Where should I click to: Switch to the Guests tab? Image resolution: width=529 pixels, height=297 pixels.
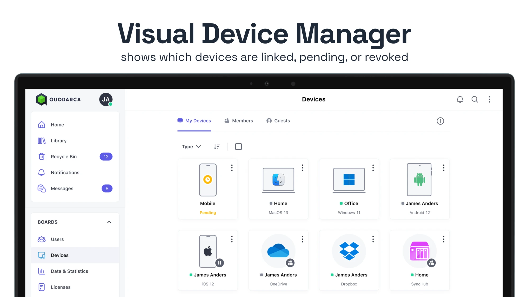point(278,121)
